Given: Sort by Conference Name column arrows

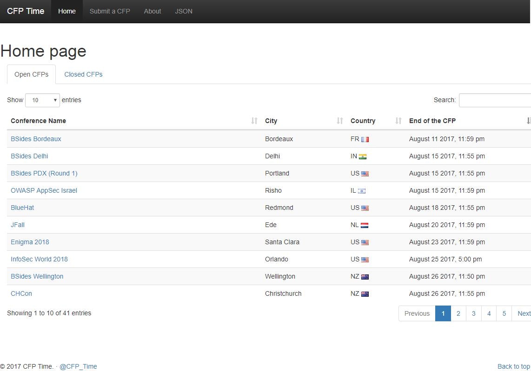Looking at the screenshot, I should tap(254, 121).
